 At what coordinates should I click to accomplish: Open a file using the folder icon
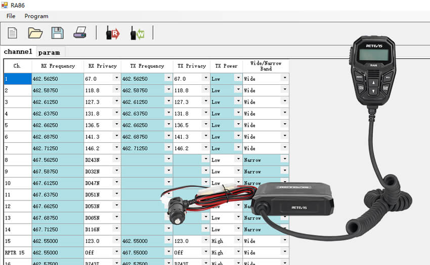(x=35, y=33)
